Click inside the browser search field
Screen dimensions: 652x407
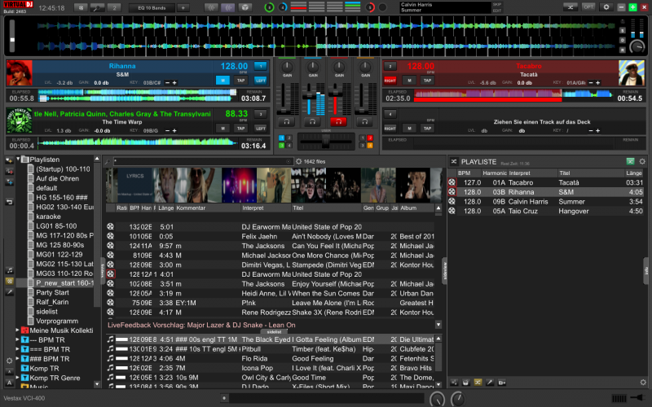(x=202, y=161)
